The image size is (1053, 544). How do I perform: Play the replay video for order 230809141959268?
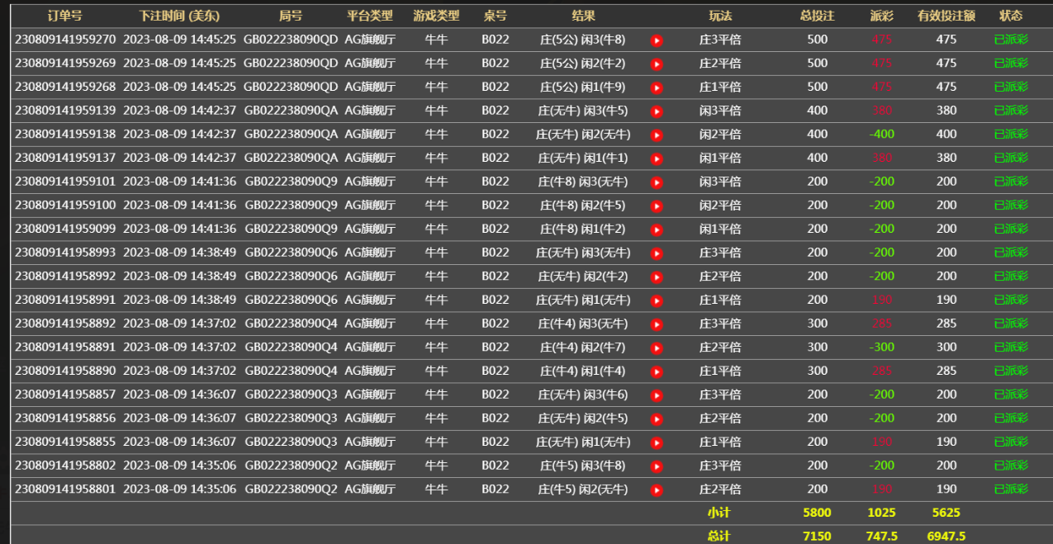point(657,88)
